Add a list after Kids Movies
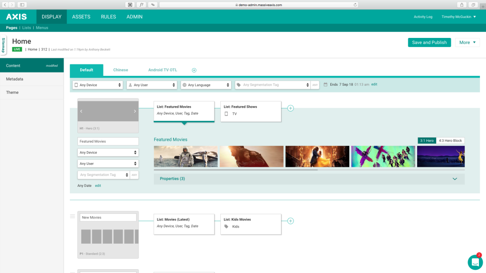 pyautogui.click(x=290, y=221)
